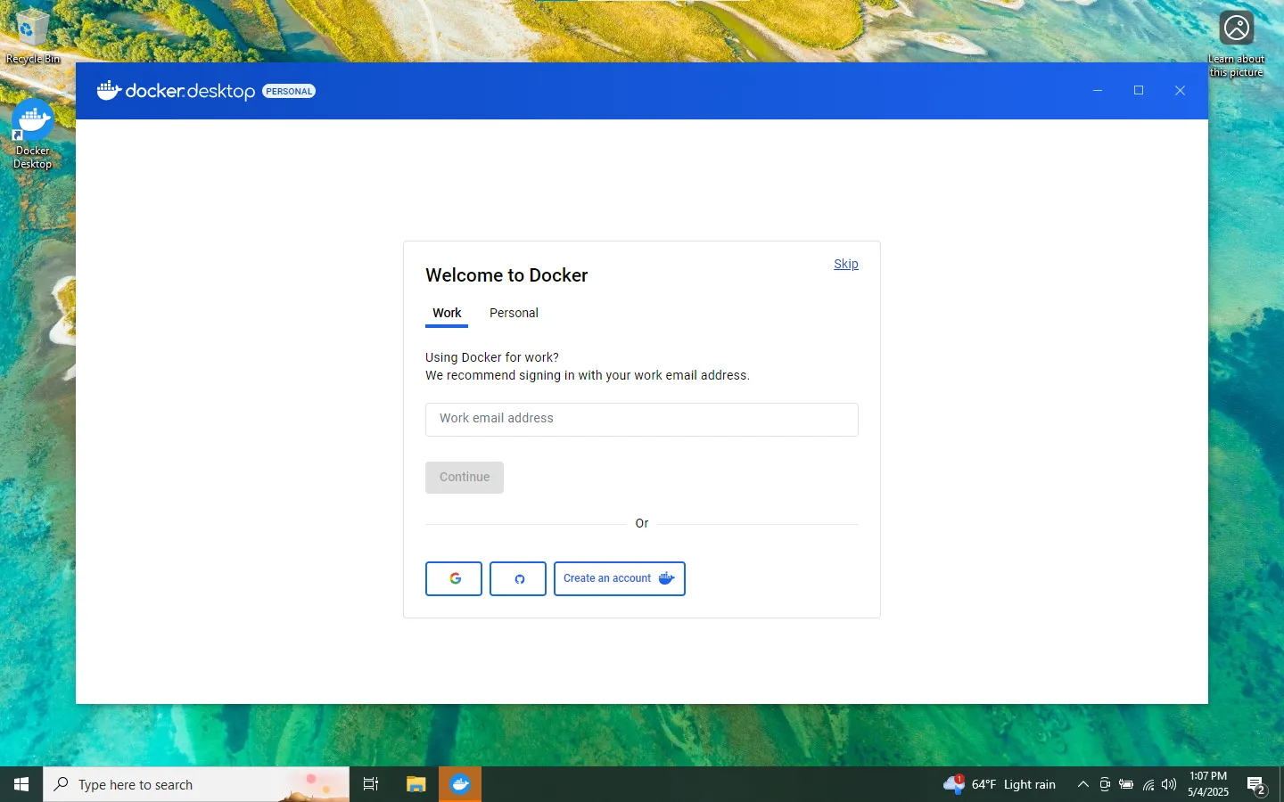The image size is (1284, 802).
Task: Click the Google sign-in icon
Action: click(x=454, y=578)
